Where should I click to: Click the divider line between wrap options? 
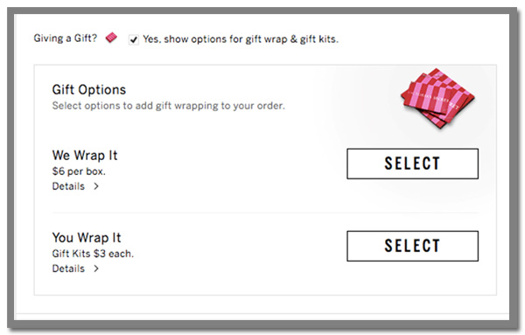[265, 213]
